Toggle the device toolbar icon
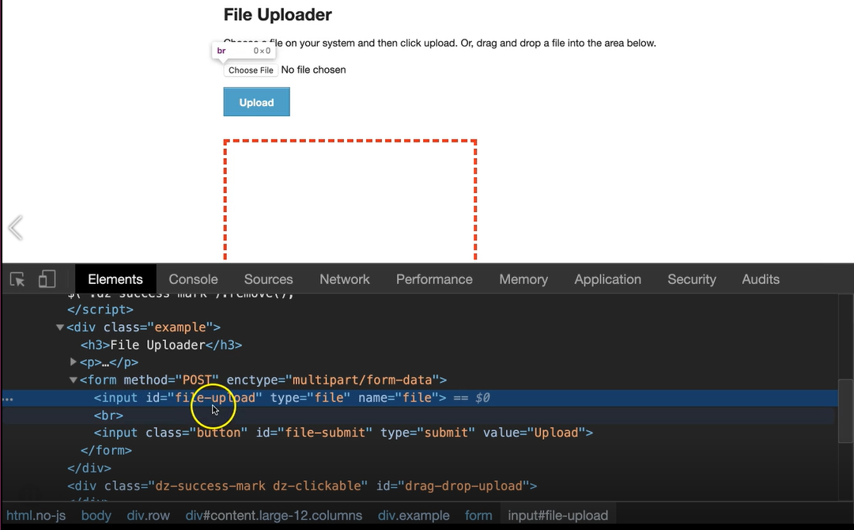Image resolution: width=854 pixels, height=530 pixels. (x=47, y=279)
